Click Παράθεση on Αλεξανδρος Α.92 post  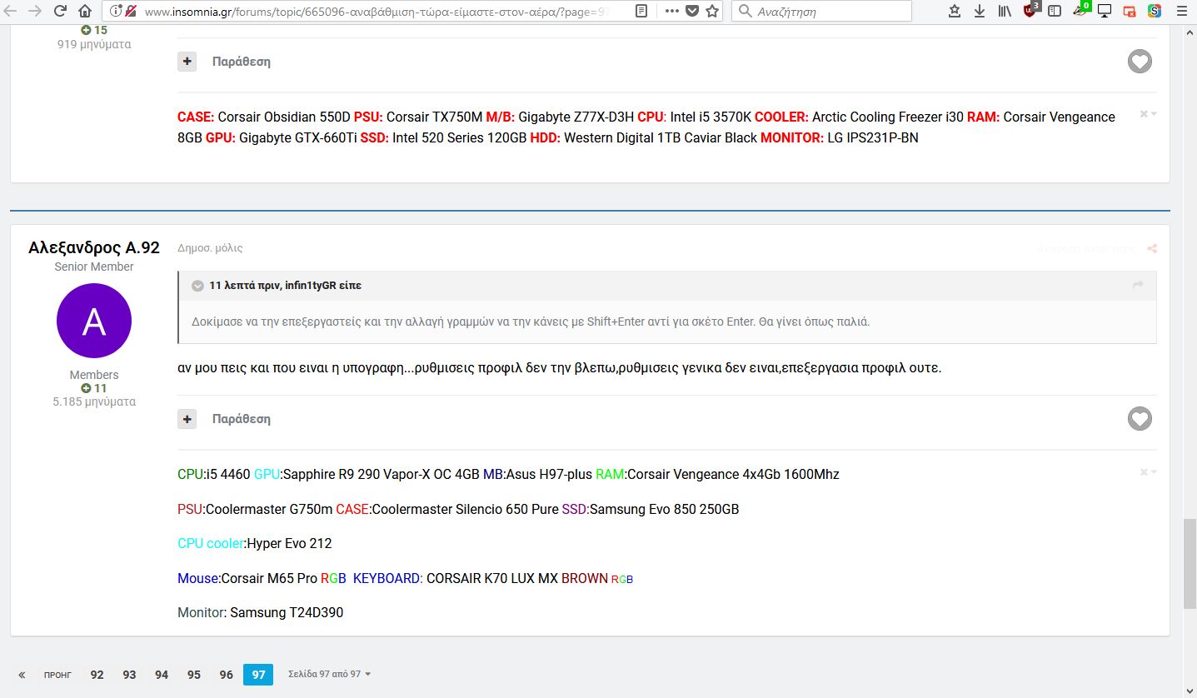tap(242, 419)
